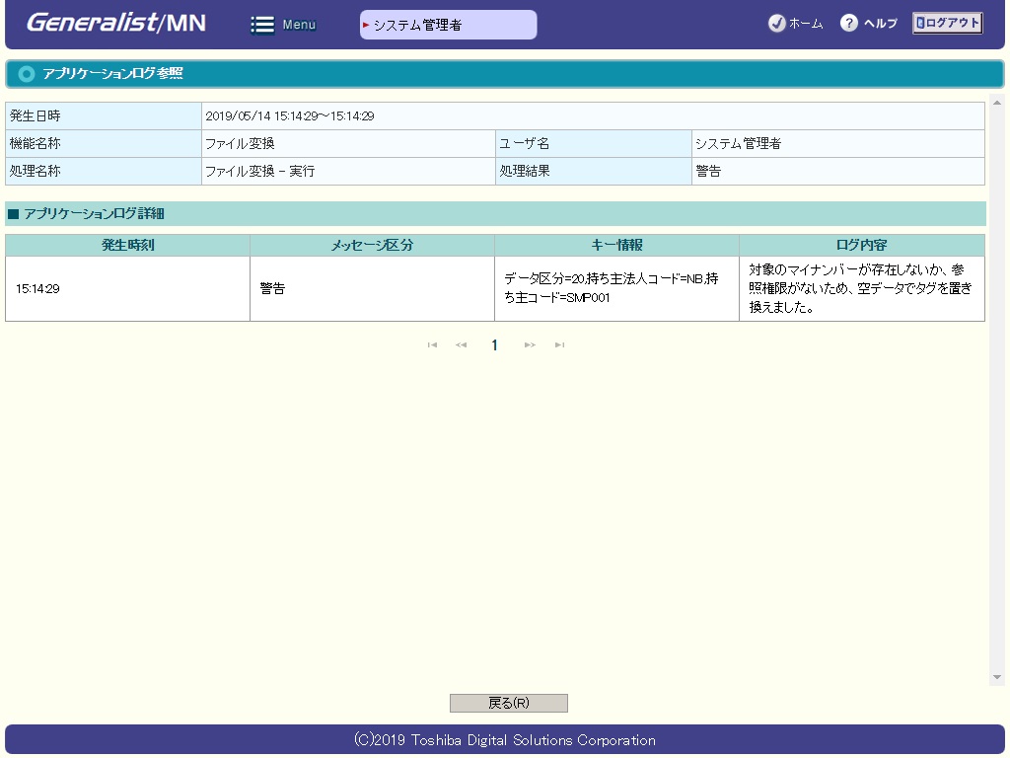This screenshot has width=1010, height=758.
Task: Click the scrollbar down arrow
Action: tap(997, 678)
